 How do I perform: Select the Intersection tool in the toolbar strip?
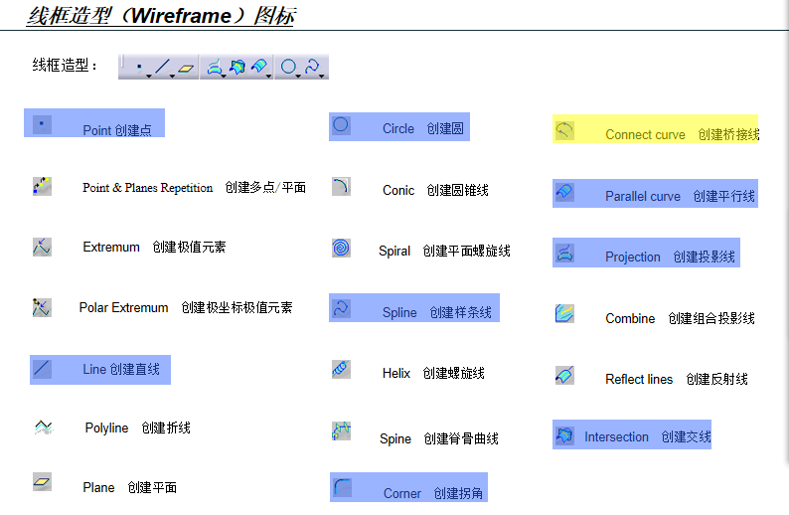click(x=237, y=67)
